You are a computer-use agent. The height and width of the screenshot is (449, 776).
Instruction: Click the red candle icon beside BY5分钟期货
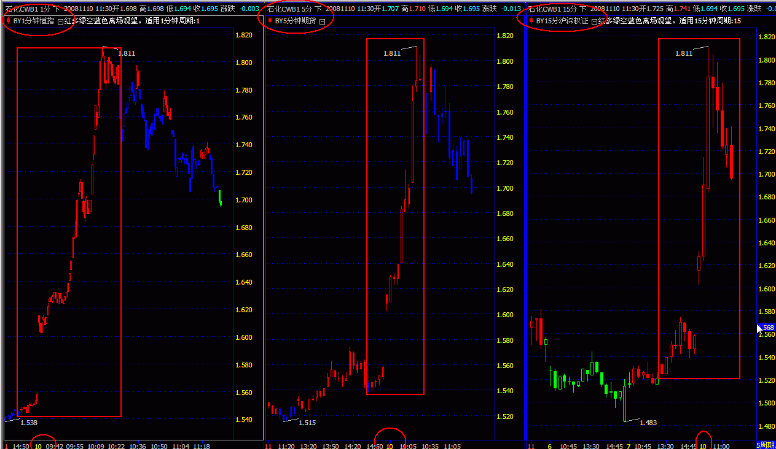[270, 20]
